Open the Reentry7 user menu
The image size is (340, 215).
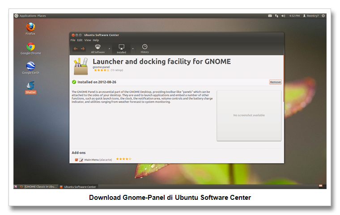pos(311,16)
